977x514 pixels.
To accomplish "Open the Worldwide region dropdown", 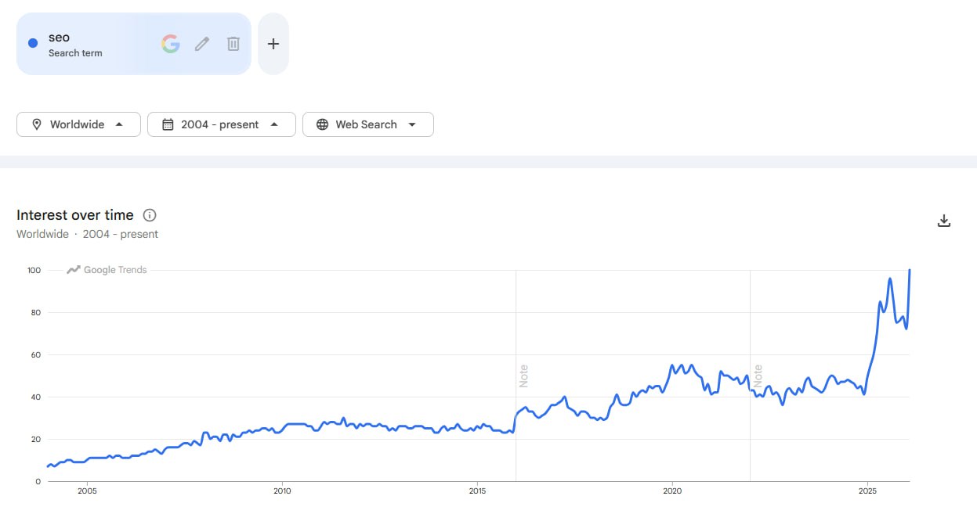I will (78, 124).
